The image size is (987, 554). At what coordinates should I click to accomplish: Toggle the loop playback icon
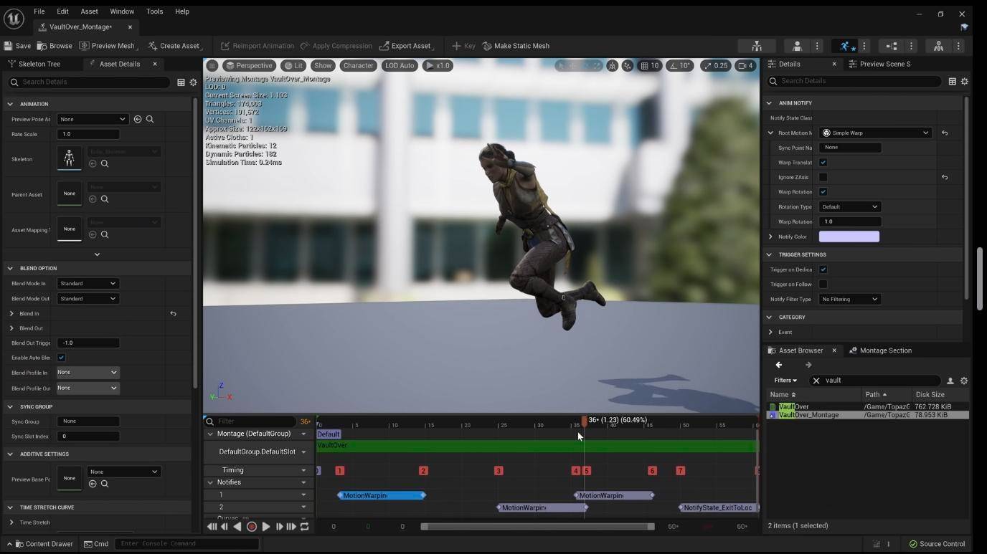coord(305,527)
